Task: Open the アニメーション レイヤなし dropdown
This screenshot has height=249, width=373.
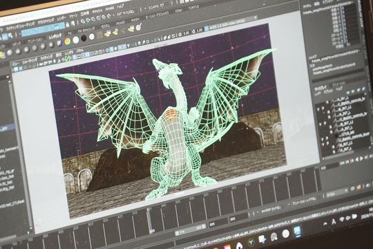Action: (x=303, y=201)
